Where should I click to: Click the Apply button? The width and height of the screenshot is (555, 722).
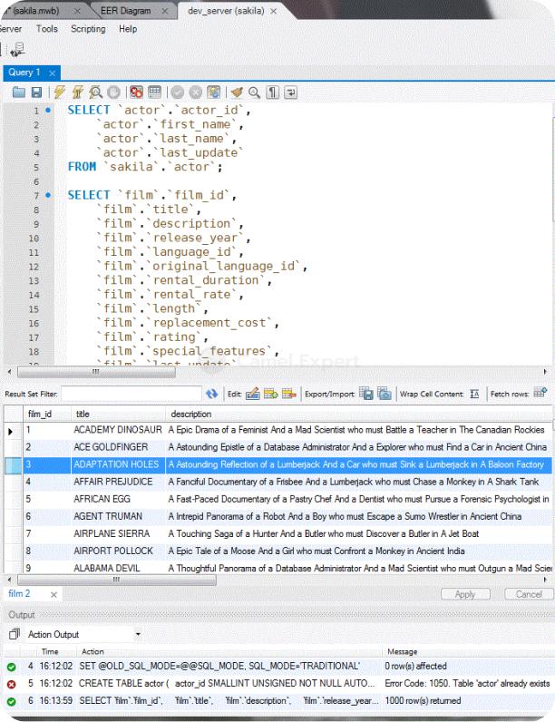pos(464,594)
